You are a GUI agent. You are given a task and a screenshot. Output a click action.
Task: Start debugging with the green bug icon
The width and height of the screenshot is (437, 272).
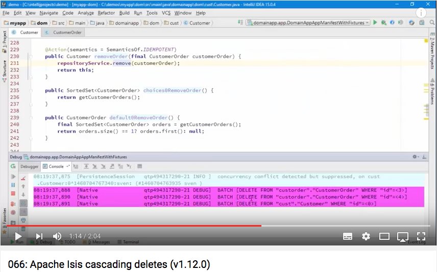coord(384,22)
